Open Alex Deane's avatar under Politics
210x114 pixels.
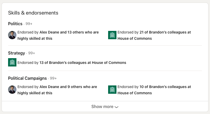tap(12, 35)
